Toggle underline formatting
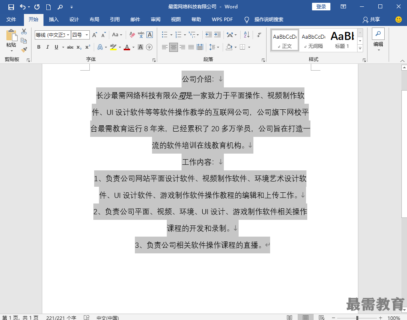 tap(56, 47)
